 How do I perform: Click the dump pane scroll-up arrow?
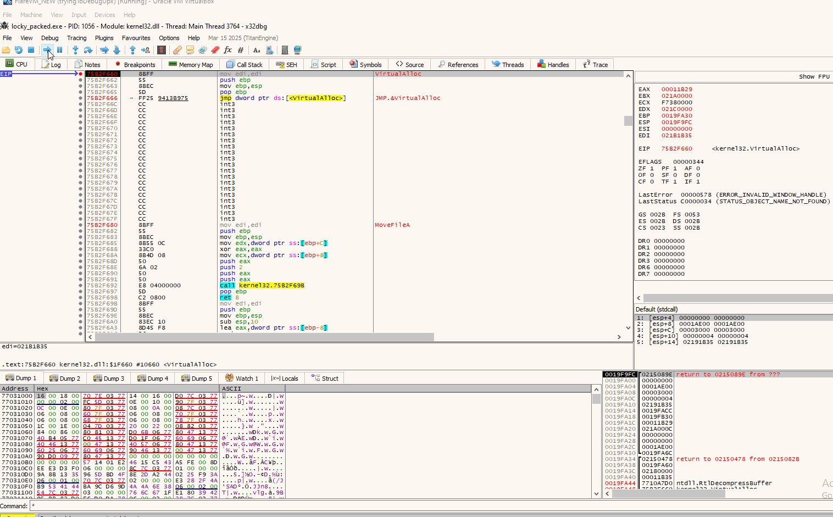(x=597, y=389)
